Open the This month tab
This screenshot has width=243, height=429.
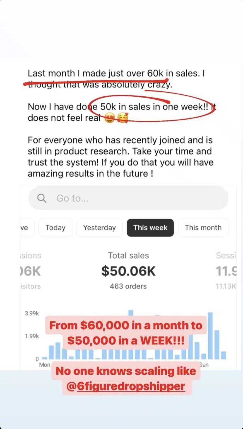pos(203,228)
